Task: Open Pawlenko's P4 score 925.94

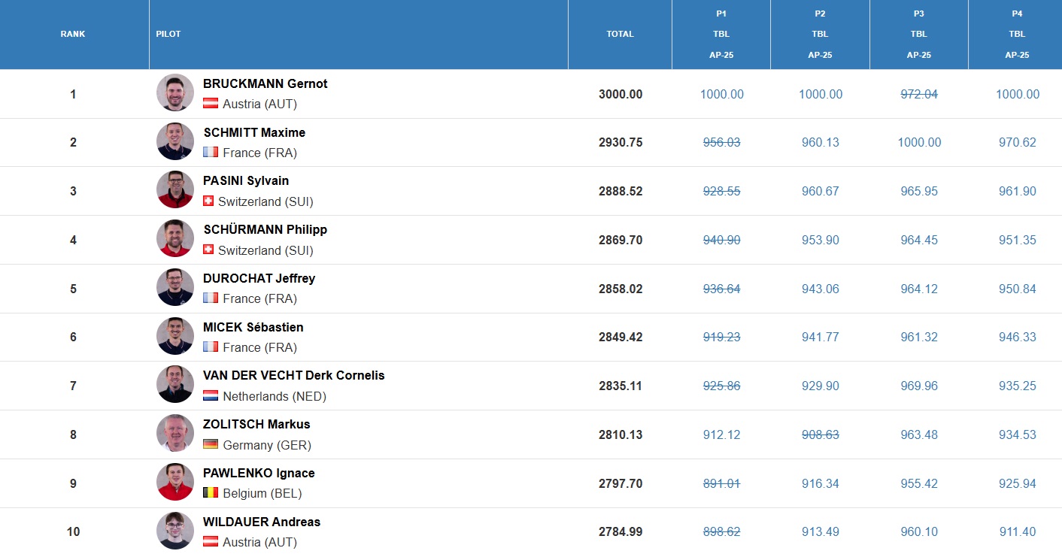Action: pyautogui.click(x=1017, y=483)
